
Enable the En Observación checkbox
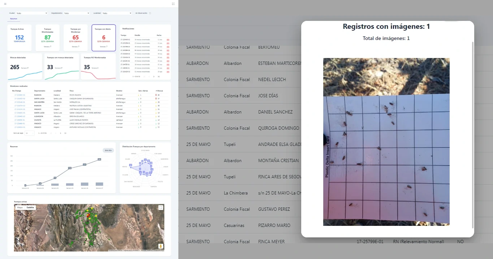[150, 13]
